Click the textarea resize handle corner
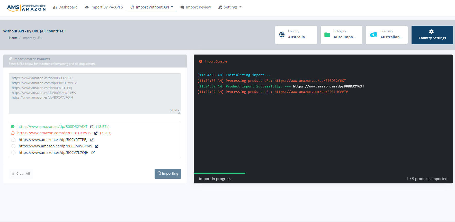The height and width of the screenshot is (222, 455). [180, 113]
